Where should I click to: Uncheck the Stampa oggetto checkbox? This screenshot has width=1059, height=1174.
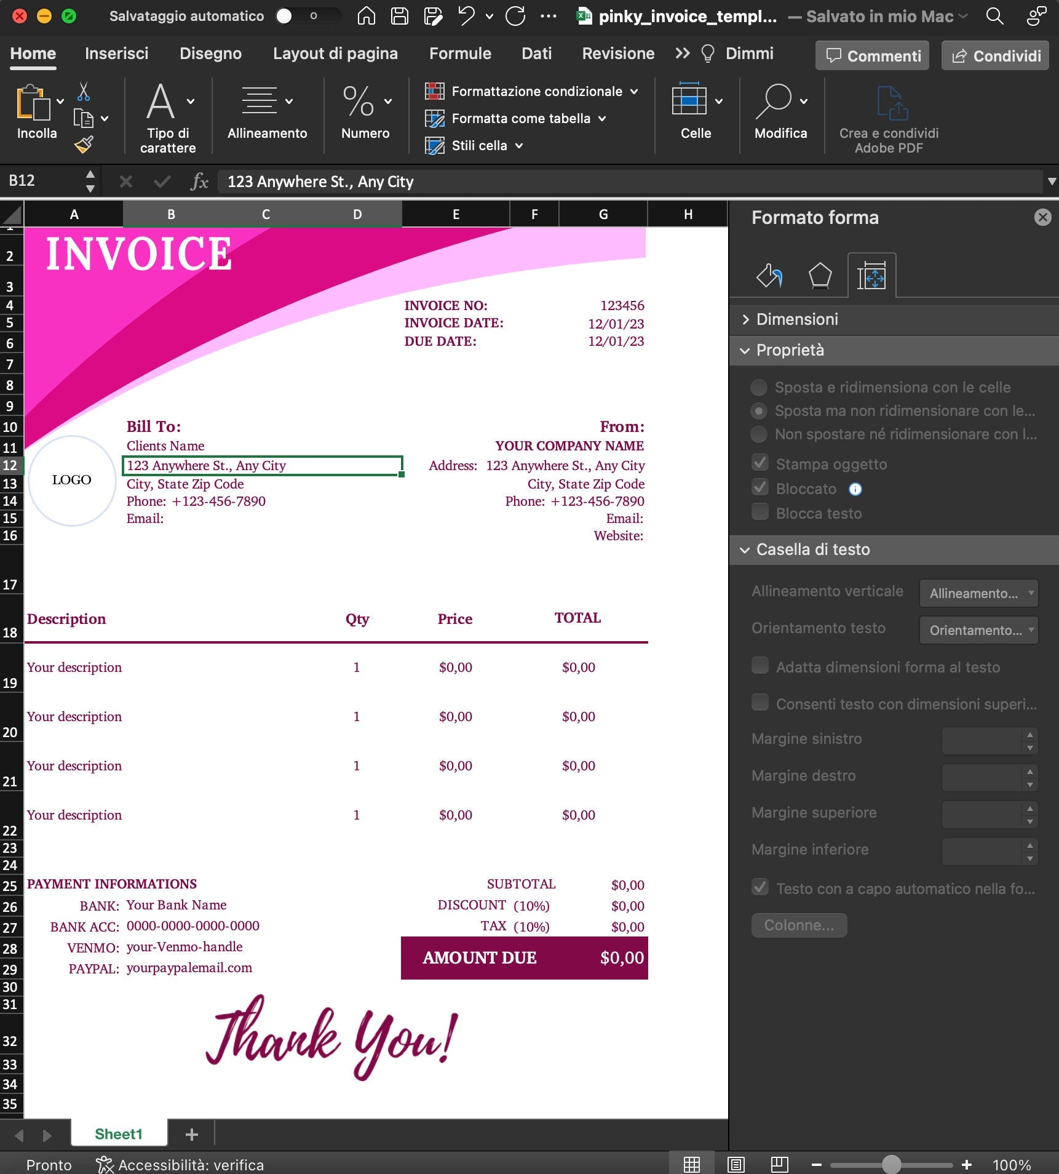pyautogui.click(x=760, y=463)
